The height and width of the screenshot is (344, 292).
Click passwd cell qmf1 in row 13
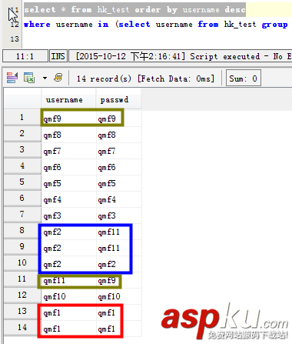[x=119, y=312]
